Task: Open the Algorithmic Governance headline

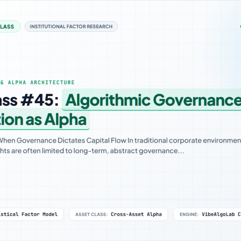Action: click(x=151, y=100)
